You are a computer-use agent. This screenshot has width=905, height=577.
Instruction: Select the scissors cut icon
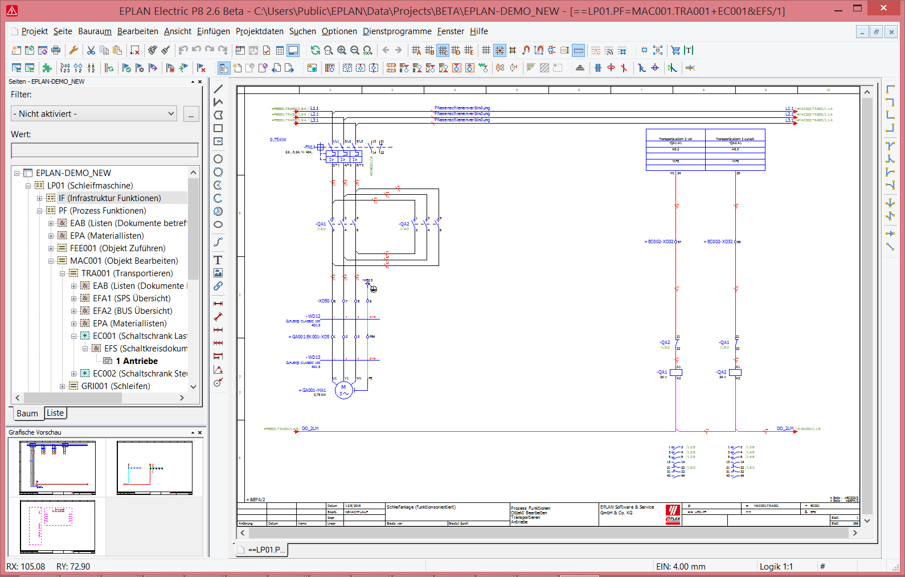[x=91, y=51]
